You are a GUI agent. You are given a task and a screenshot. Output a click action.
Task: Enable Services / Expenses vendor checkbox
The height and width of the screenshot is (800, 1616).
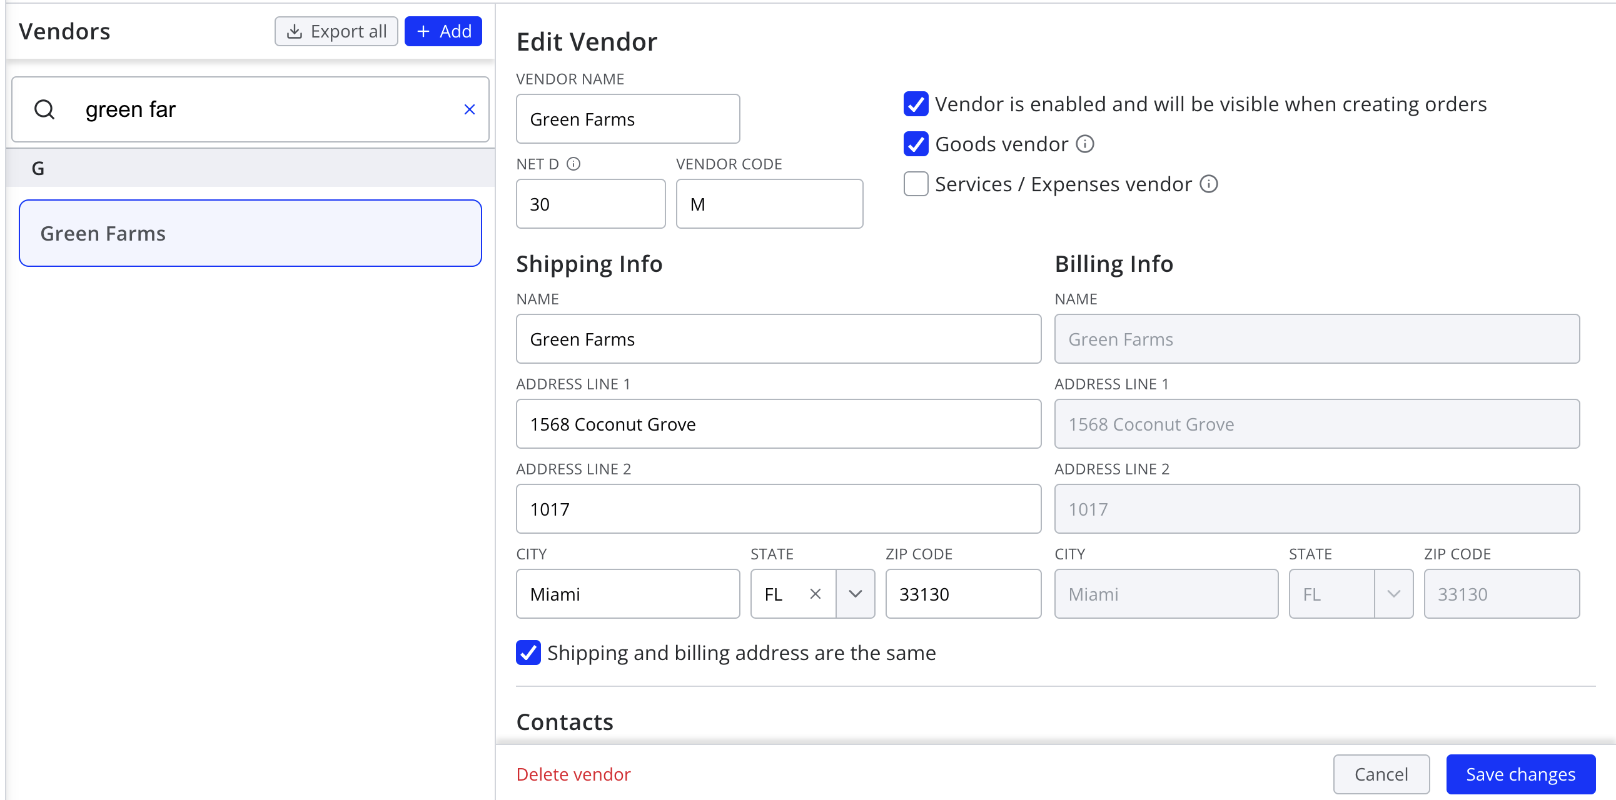click(916, 184)
